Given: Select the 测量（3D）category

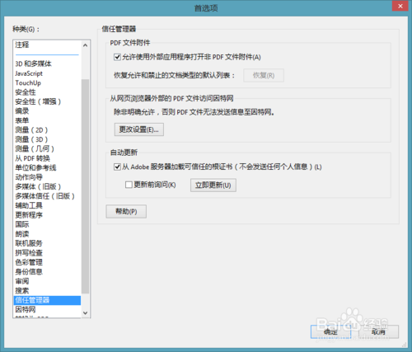Looking at the screenshot, I should (x=47, y=139).
